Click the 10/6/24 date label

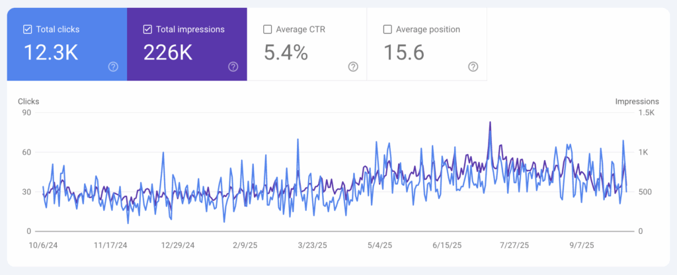click(44, 245)
